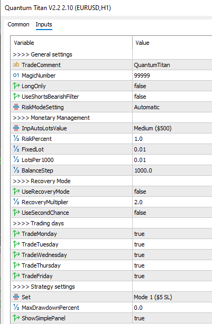Toggle the TradeTuesday true value

tap(172, 244)
